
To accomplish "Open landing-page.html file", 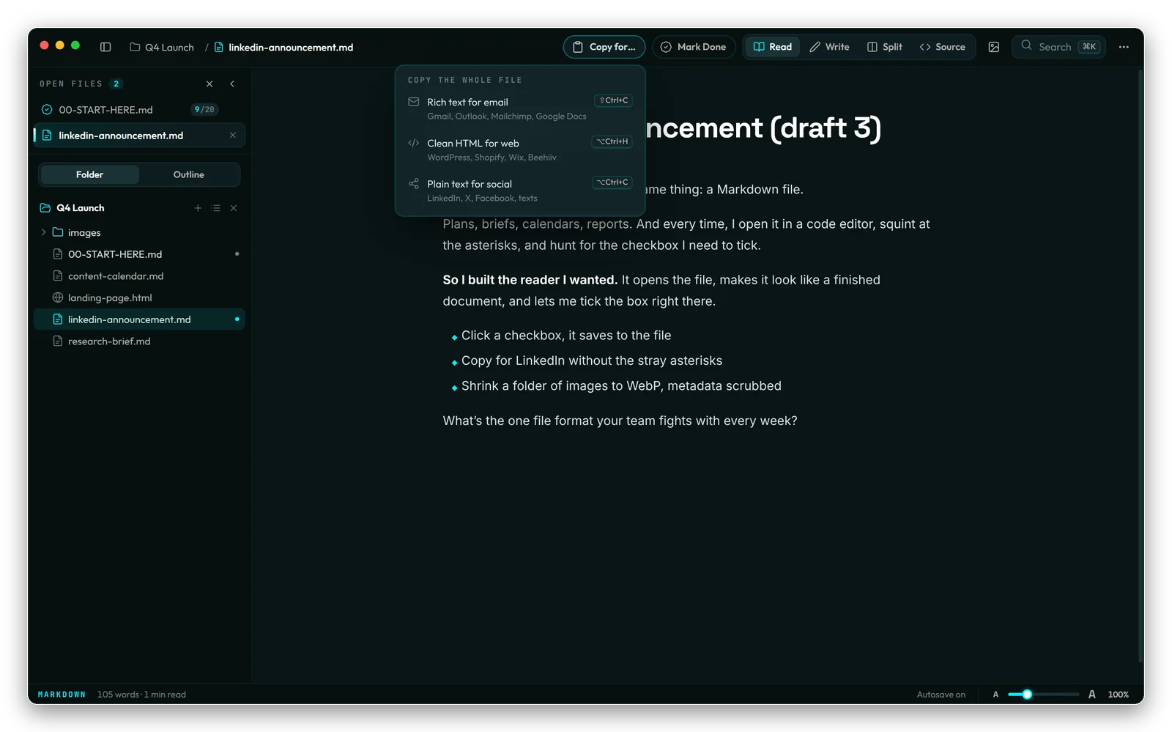I will pyautogui.click(x=139, y=297).
